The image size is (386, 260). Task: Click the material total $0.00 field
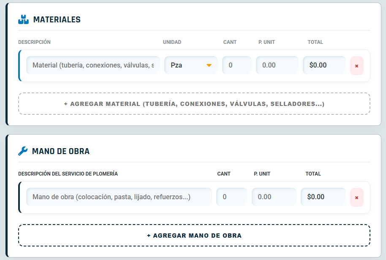tap(324, 65)
